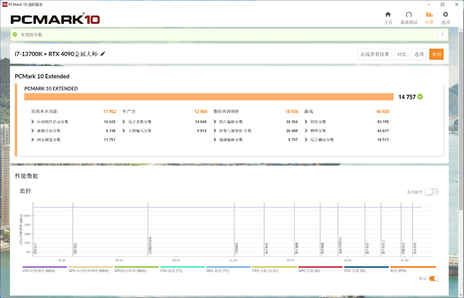Image resolution: width=464 pixels, height=298 pixels.
Task: Open the Results (结果) bar chart icon
Action: tap(429, 14)
